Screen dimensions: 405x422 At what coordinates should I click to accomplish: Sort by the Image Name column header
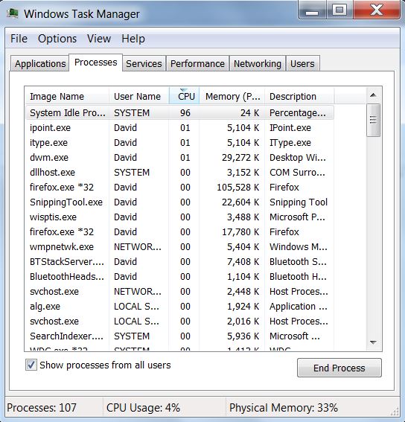(67, 96)
